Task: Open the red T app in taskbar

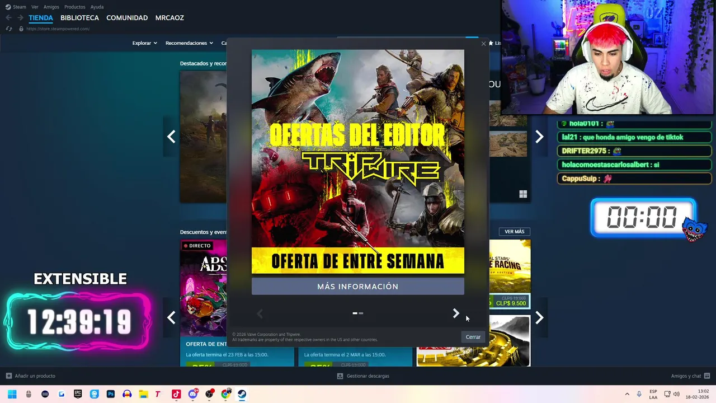Action: click(158, 394)
